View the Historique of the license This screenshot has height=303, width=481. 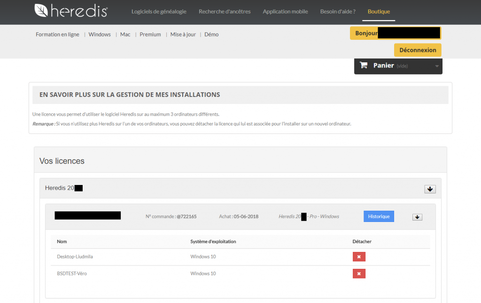click(x=379, y=216)
